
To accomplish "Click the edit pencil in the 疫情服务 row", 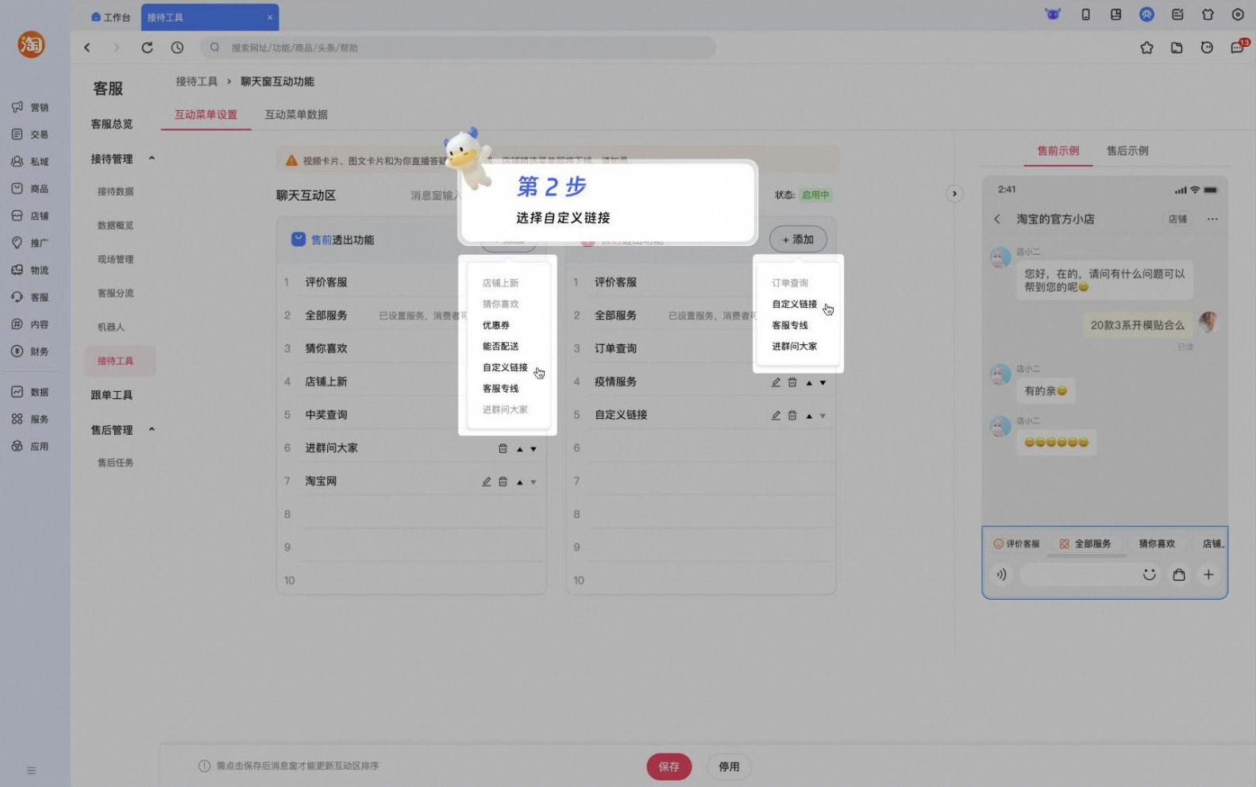I will (776, 382).
